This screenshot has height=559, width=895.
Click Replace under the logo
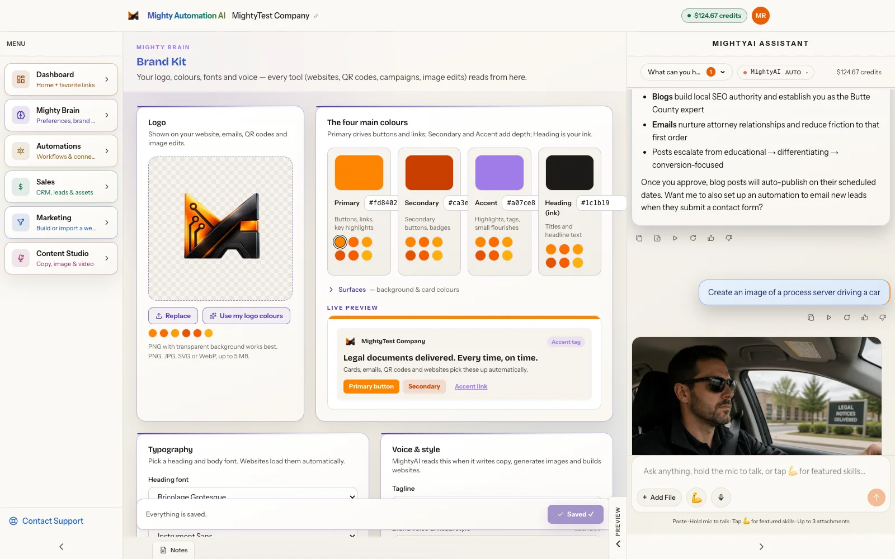coord(173,316)
